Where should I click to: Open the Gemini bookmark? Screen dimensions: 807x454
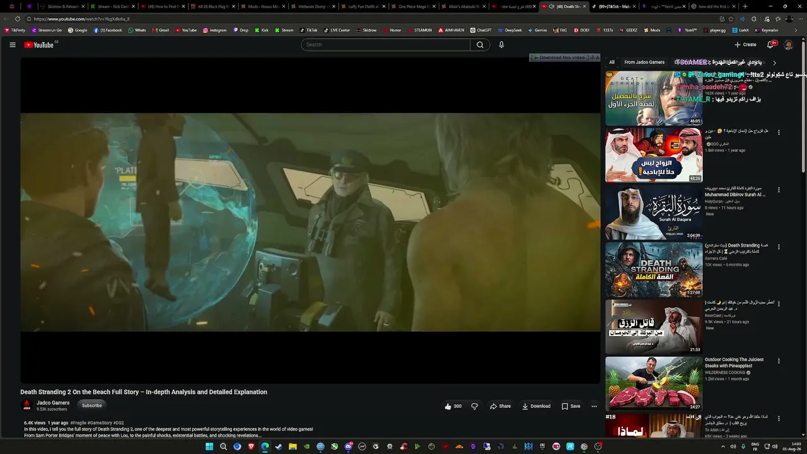pyautogui.click(x=537, y=30)
